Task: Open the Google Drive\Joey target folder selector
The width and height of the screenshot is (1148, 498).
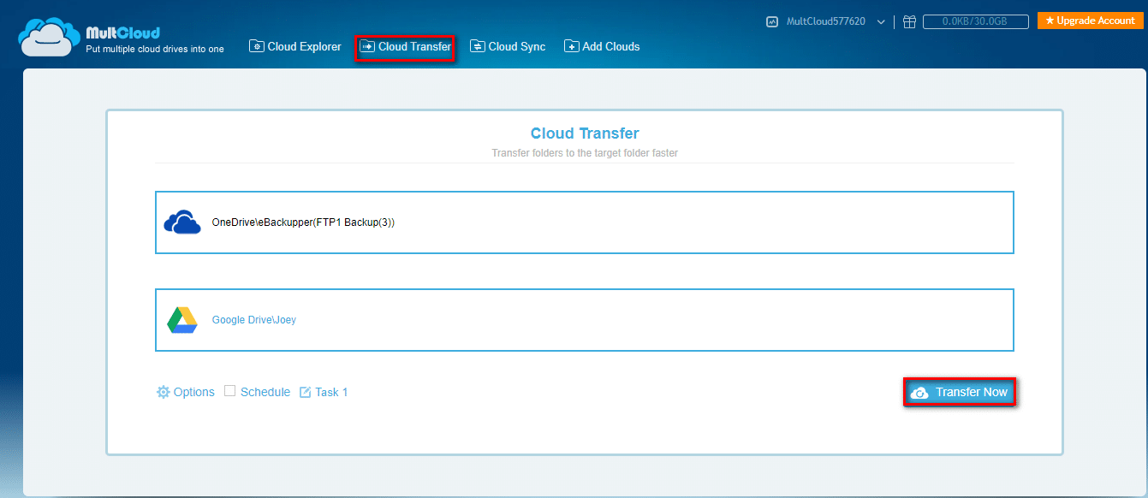Action: pyautogui.click(x=584, y=319)
